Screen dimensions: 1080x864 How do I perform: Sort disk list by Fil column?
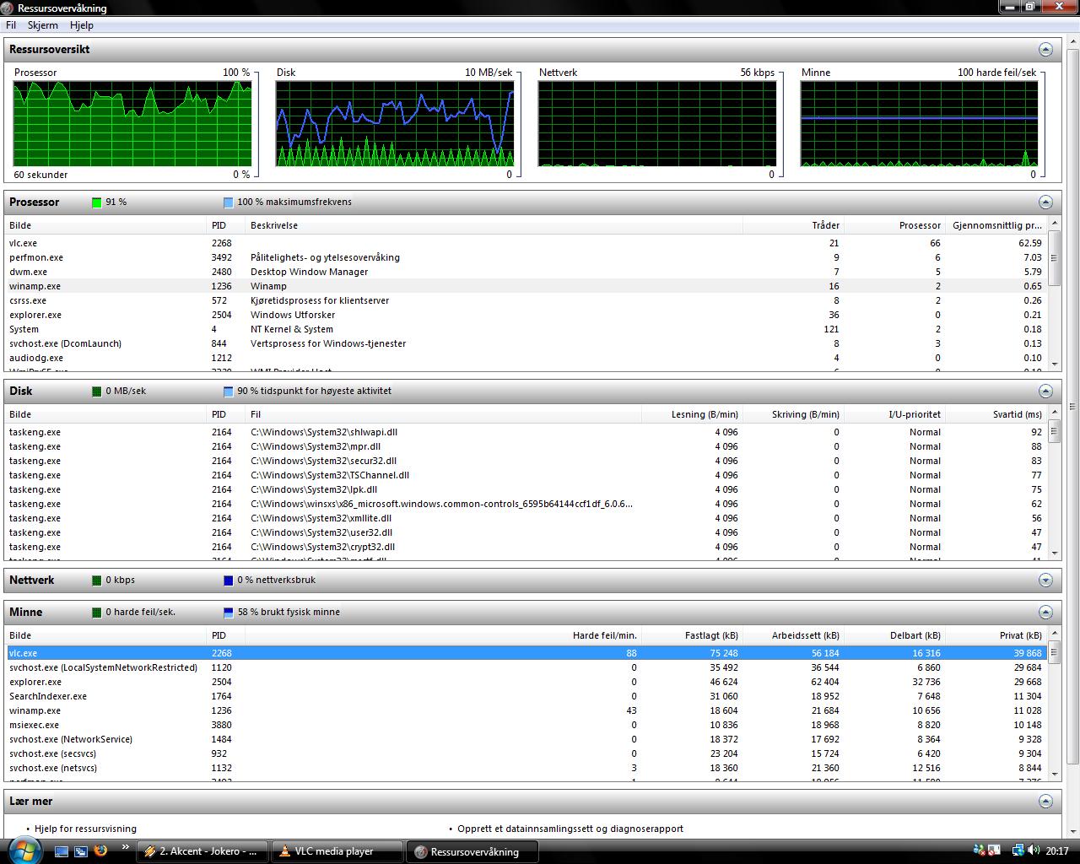pos(443,414)
